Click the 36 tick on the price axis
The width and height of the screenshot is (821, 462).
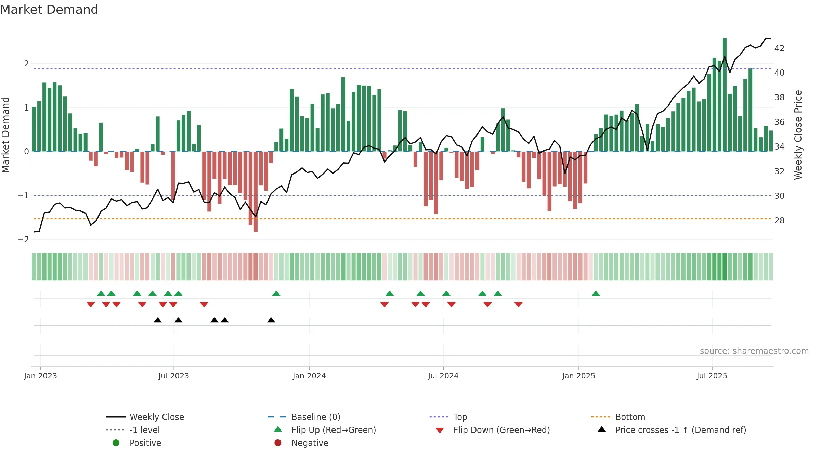779,122
